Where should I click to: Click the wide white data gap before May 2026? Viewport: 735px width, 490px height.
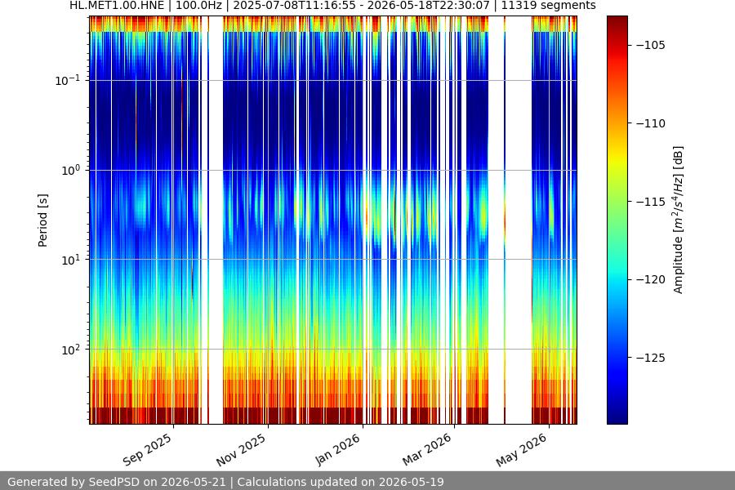pyautogui.click(x=519, y=220)
